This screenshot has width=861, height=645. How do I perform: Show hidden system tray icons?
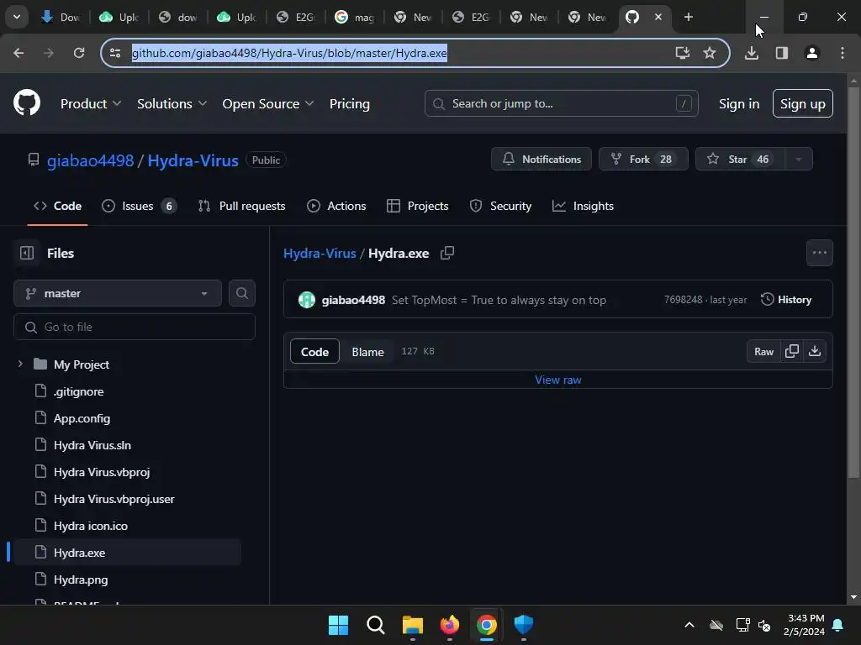(689, 625)
